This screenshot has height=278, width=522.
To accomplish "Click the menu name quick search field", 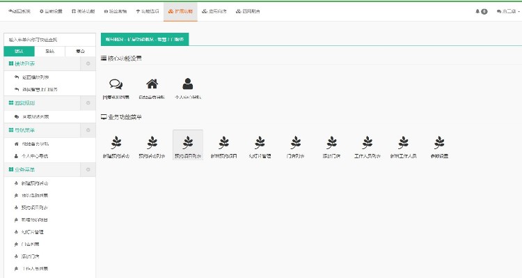I will [x=49, y=40].
